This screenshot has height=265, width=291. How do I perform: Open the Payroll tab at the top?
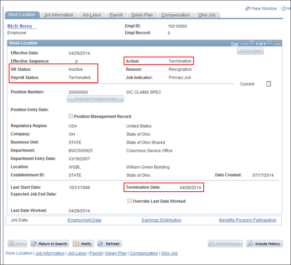pos(117,15)
